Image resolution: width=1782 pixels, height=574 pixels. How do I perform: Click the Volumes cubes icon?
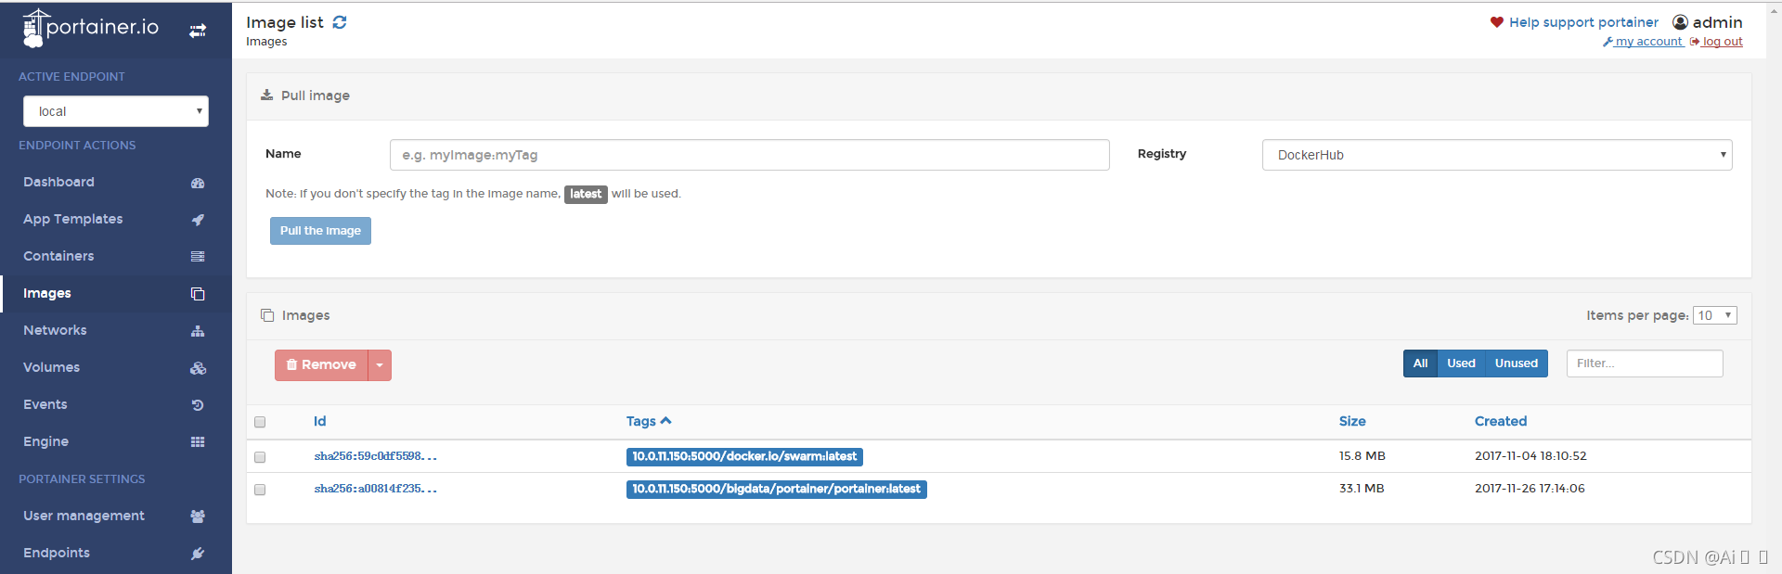(198, 368)
